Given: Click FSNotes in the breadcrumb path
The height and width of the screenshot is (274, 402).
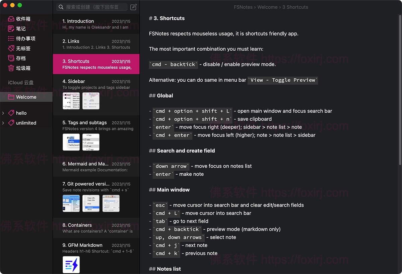Looking at the screenshot, I should (x=243, y=7).
